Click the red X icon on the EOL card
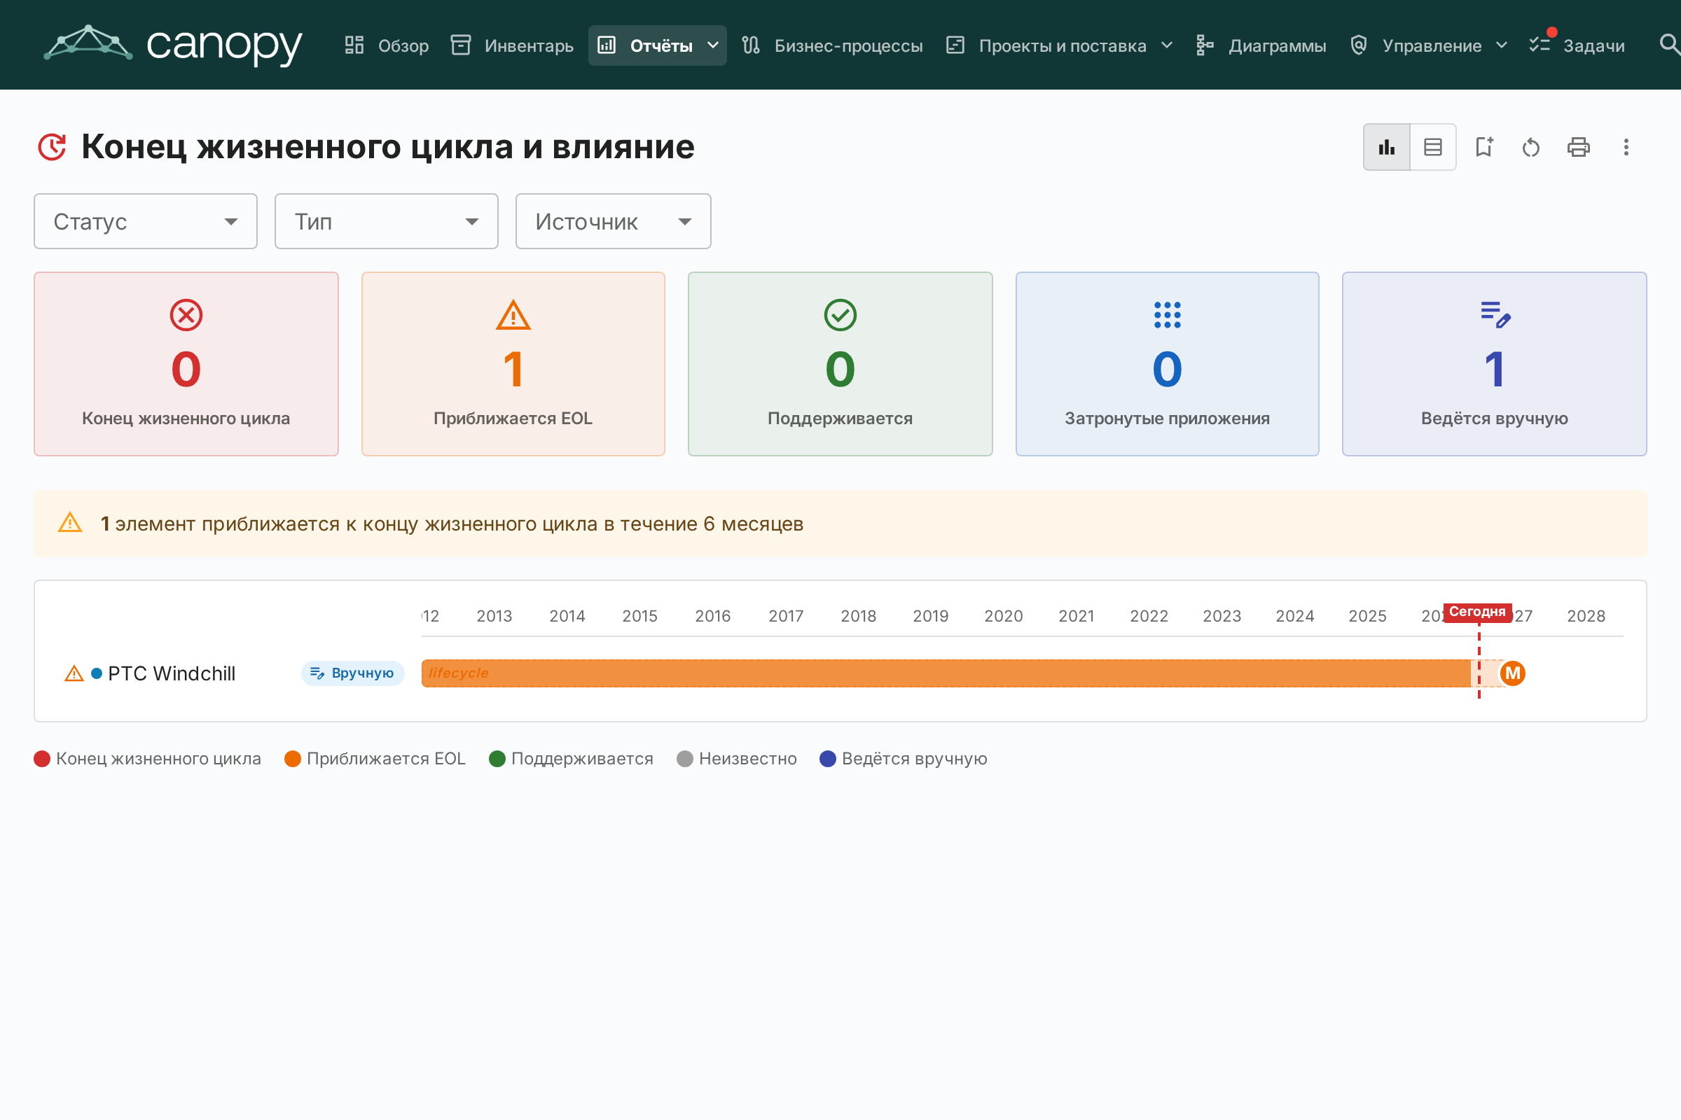The height and width of the screenshot is (1120, 1681). pos(186,315)
